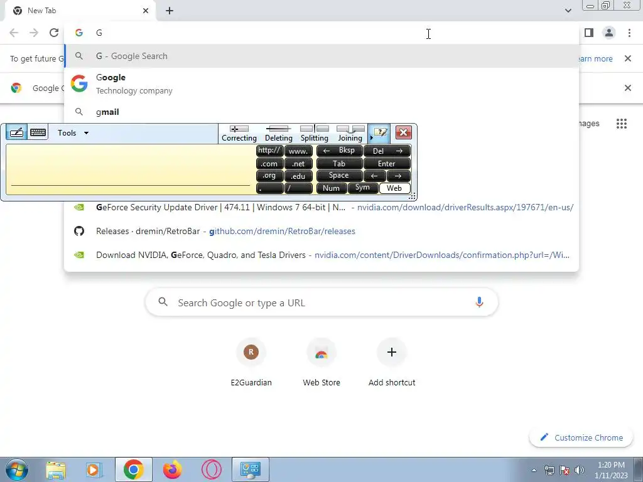Screen dimensions: 643x482
Task: Dismiss the Google Chrome default browser infobar
Action: click(x=627, y=88)
